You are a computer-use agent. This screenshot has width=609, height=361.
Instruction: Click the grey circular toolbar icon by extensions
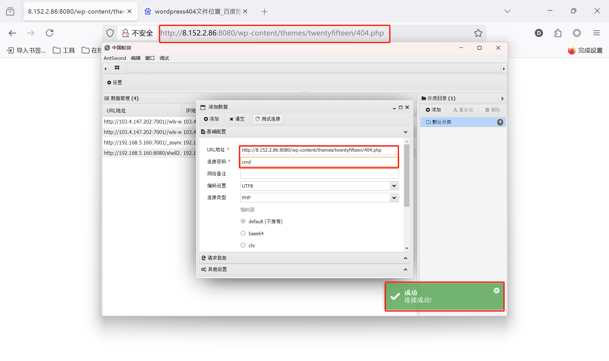577,33
